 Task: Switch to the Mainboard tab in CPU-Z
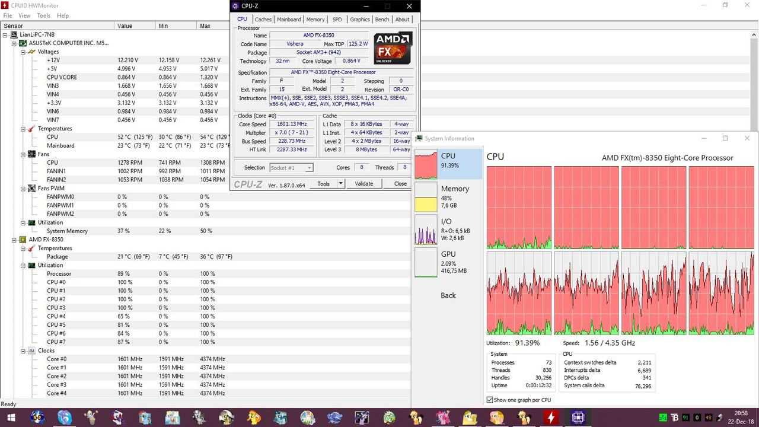(289, 20)
